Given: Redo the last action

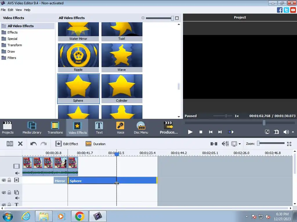Looking at the screenshot, I should (44, 144).
